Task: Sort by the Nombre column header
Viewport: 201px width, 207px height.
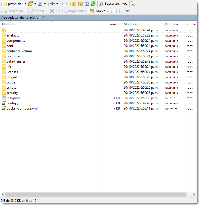Action: tap(8, 24)
